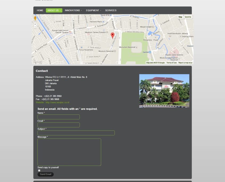Click into the Message text area
This screenshot has height=182, width=225.
[69, 152]
